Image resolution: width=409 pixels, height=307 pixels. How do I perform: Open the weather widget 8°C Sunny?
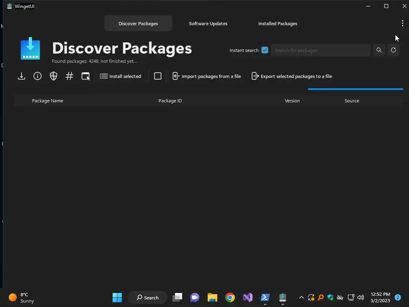pyautogui.click(x=22, y=297)
